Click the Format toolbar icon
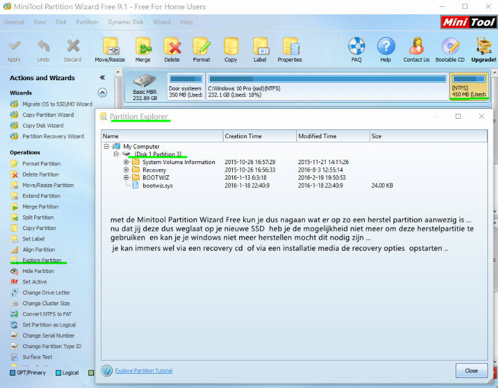Screen dimensions: 498x388 202,46
